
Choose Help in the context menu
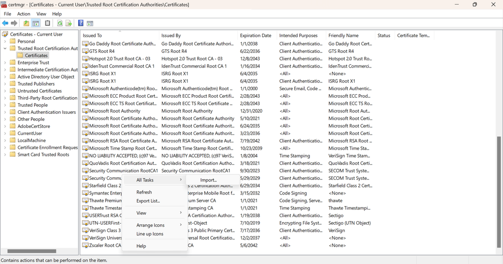[155, 246]
